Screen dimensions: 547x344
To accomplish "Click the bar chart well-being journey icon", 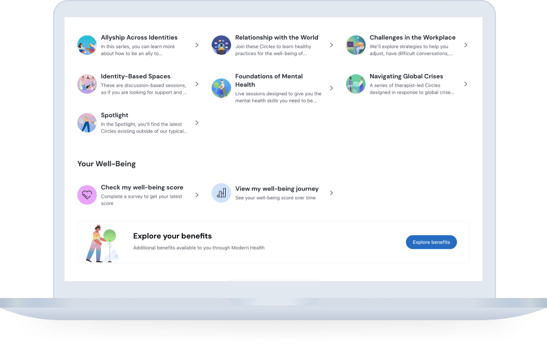I will click(x=221, y=193).
